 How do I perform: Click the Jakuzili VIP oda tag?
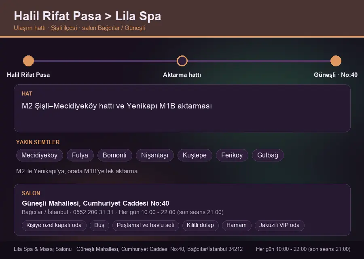pos(279,225)
